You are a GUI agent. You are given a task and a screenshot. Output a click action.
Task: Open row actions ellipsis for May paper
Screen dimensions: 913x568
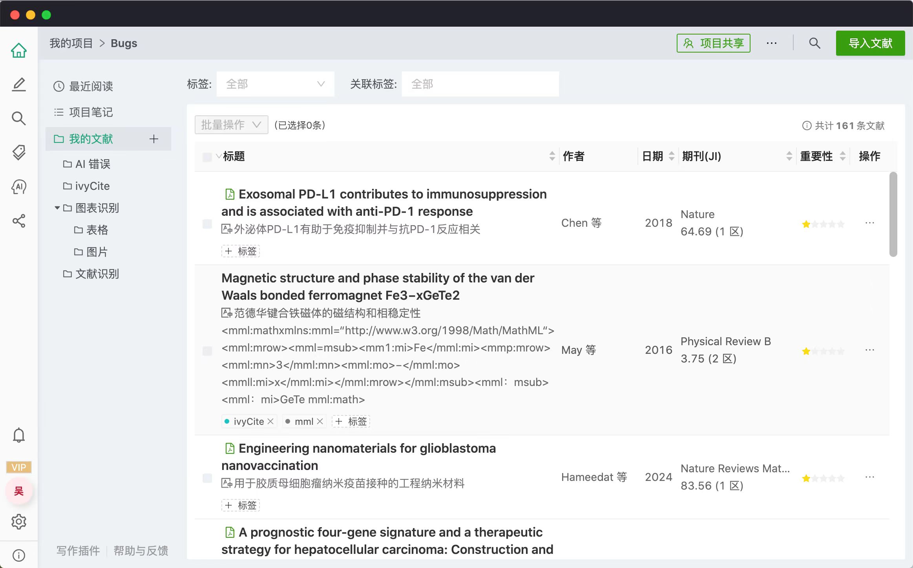point(870,350)
